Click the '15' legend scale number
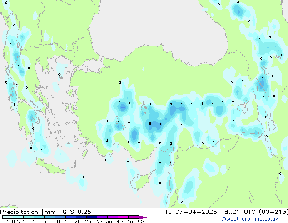 click(x=67, y=221)
